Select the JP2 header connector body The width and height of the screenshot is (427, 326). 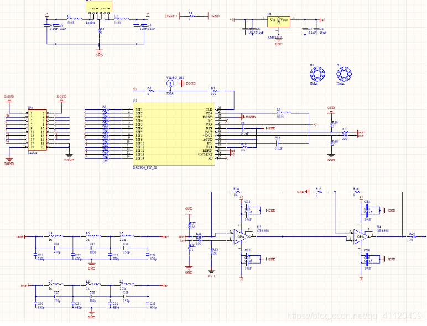(x=37, y=130)
